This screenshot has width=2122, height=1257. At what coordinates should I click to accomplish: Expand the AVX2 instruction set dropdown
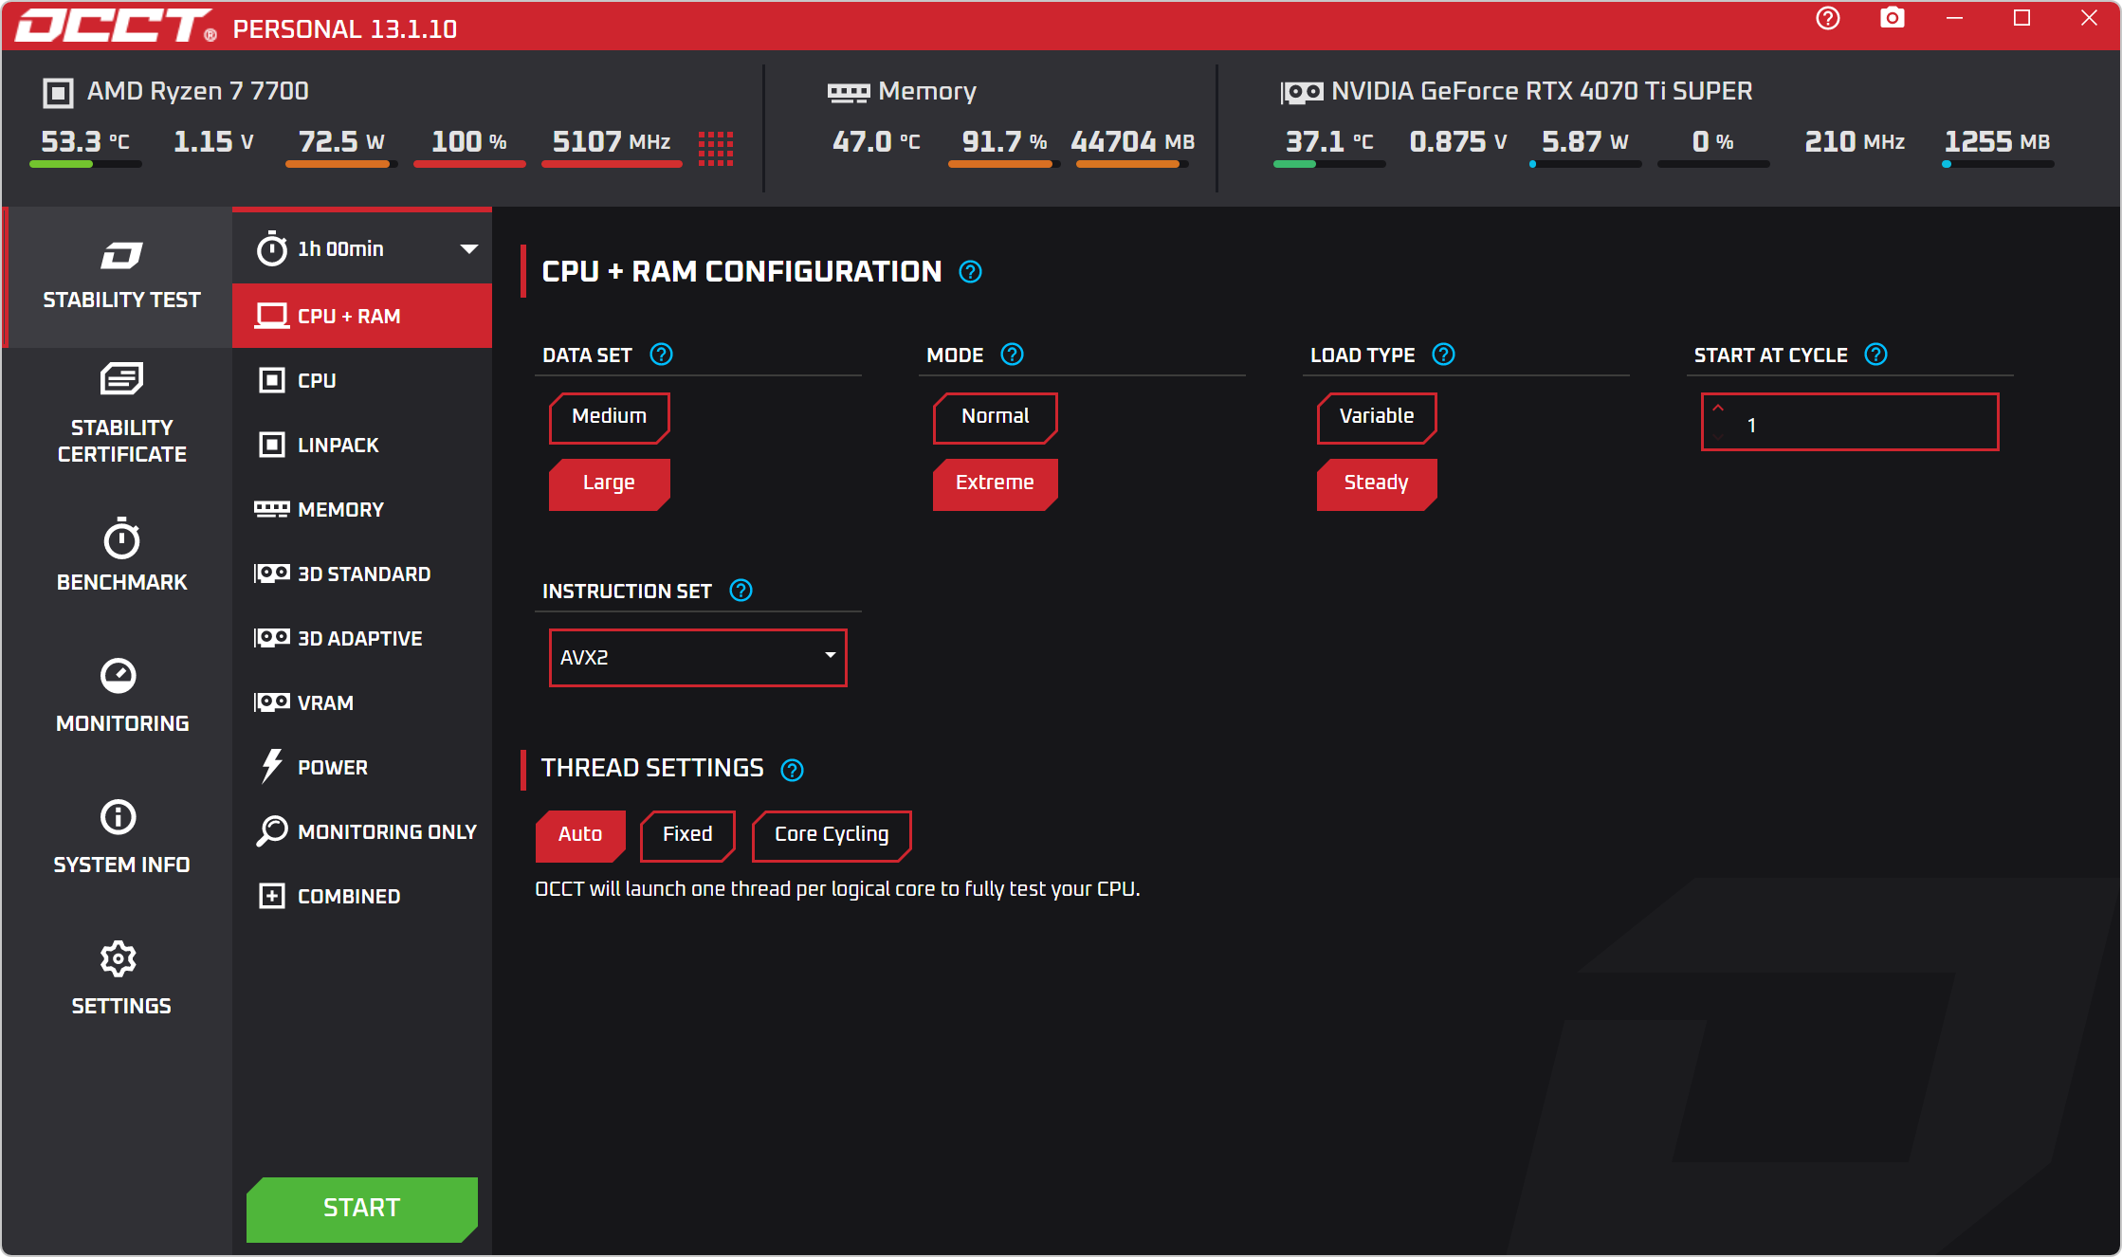coord(698,657)
